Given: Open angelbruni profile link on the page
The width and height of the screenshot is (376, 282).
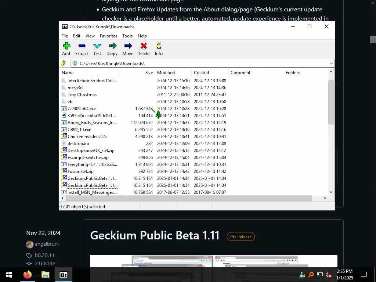Looking at the screenshot, I should 47,244.
